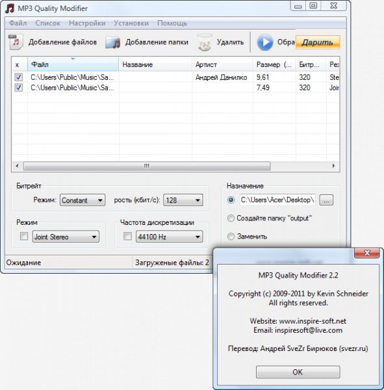
Task: Click the Загруженые файлы: 2 status text
Action: 172,263
